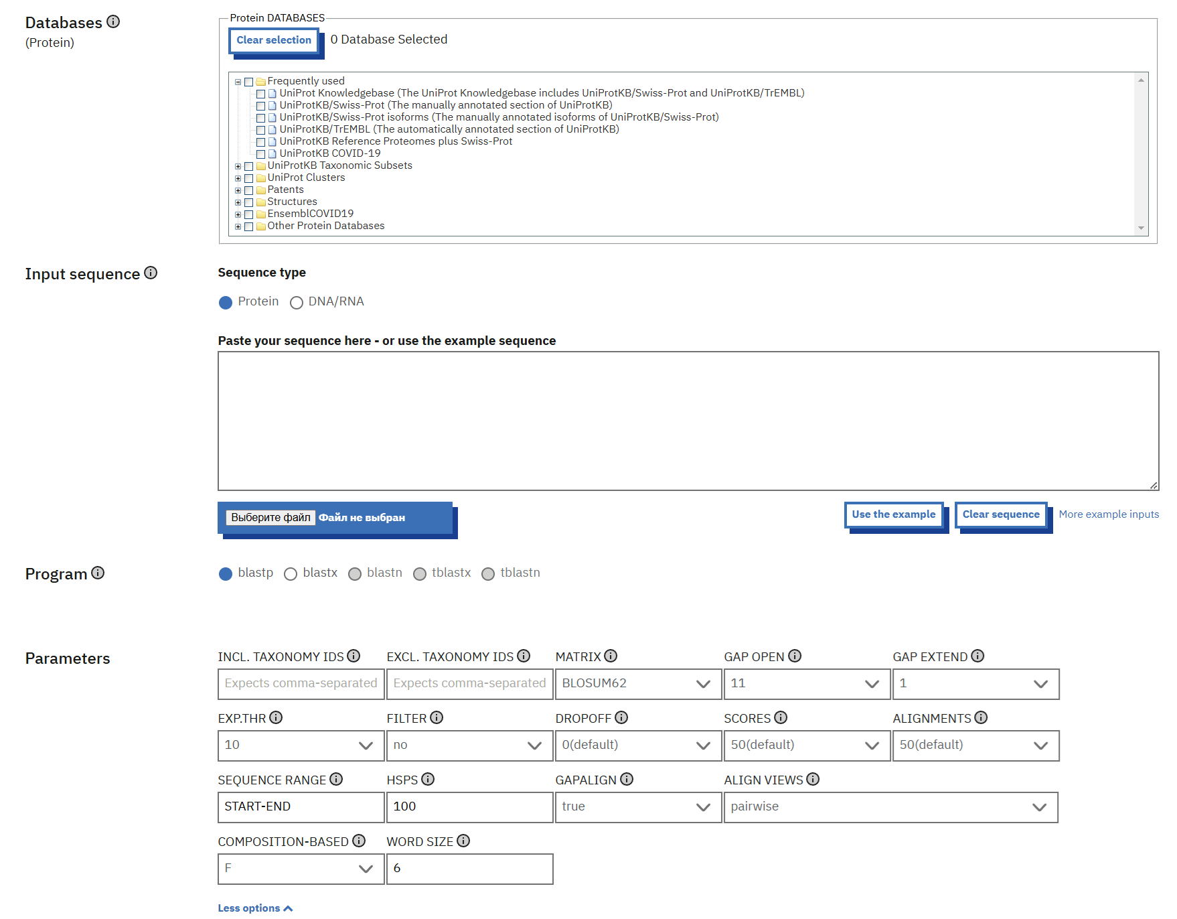Check the UniProt Knowledgebase database checkbox
Viewport: 1177px width, 919px height.
coord(261,94)
